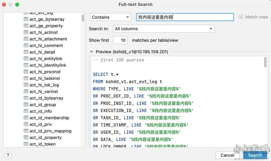This screenshot has height=161, width=271.
Task: Click the first 100 queries comment
Action: click(119, 60)
